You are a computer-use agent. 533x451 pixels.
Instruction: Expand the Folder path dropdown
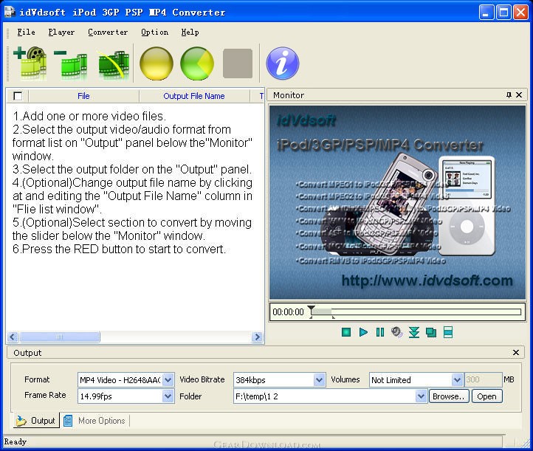421,396
